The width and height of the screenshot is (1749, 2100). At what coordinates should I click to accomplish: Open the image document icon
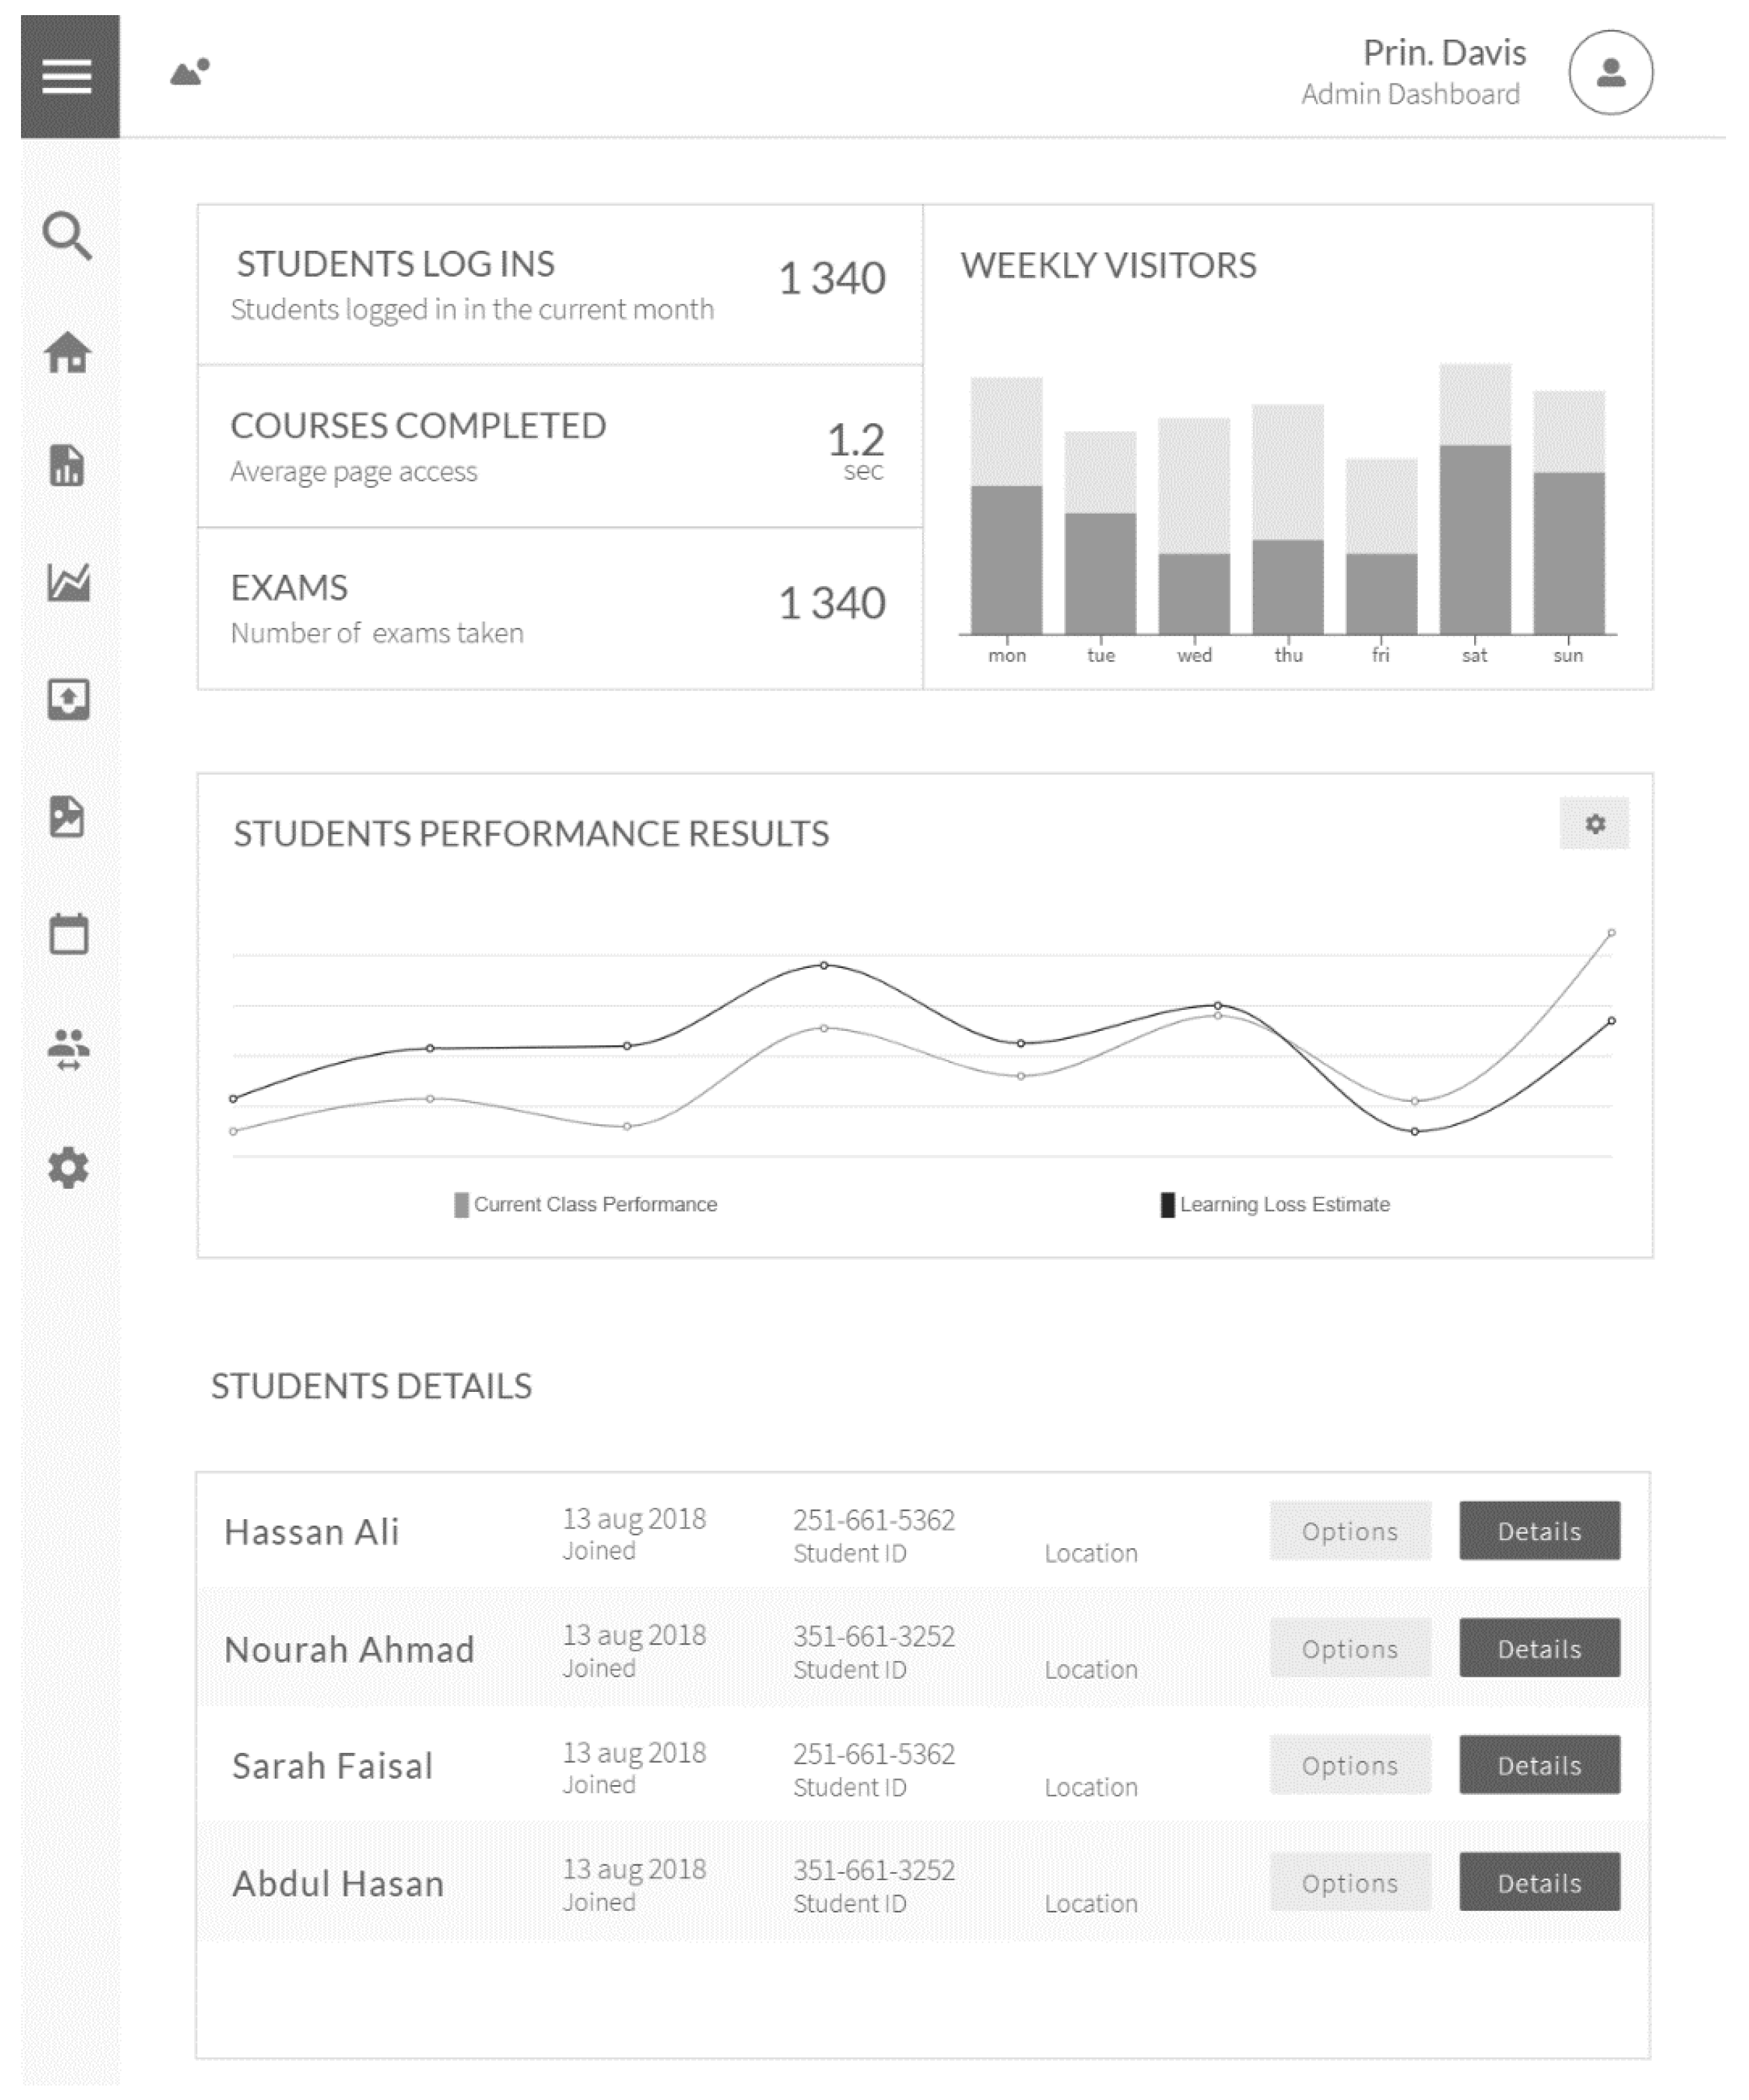pyautogui.click(x=67, y=816)
